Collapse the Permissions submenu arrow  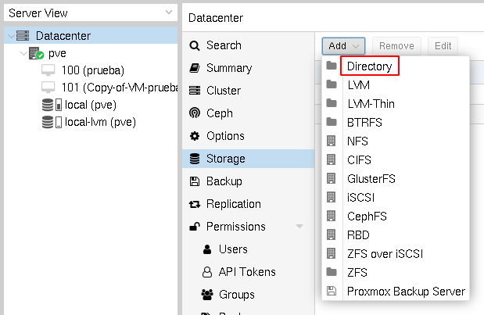click(299, 227)
